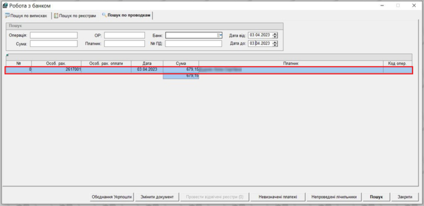
Task: Run the search with Пошук button
Action: [376, 197]
